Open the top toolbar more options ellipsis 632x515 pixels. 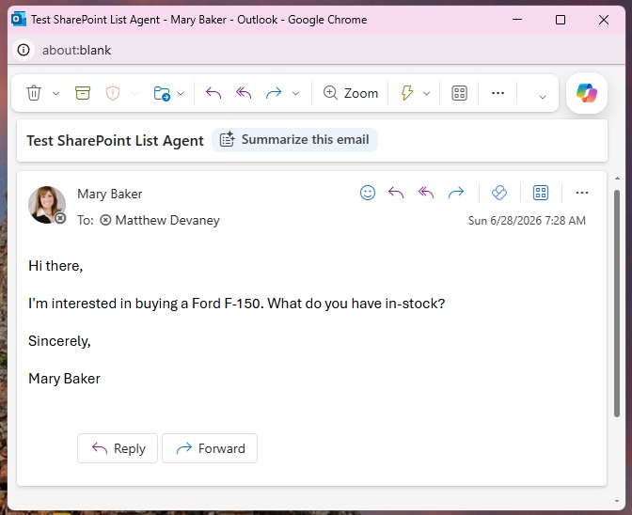click(x=498, y=93)
